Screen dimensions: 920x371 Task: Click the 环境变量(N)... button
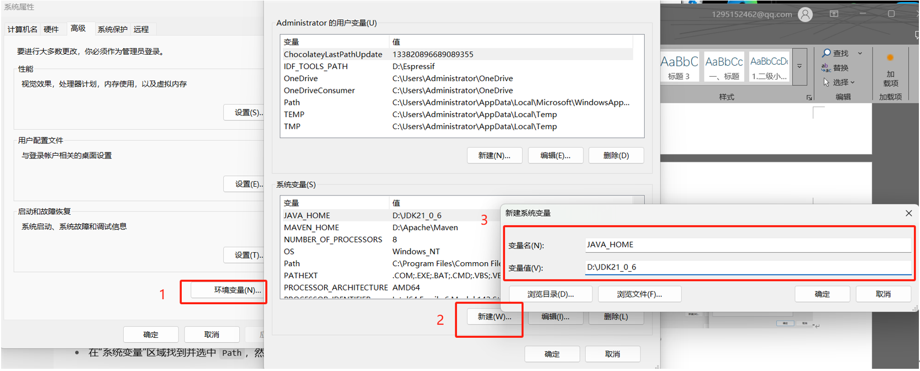228,290
